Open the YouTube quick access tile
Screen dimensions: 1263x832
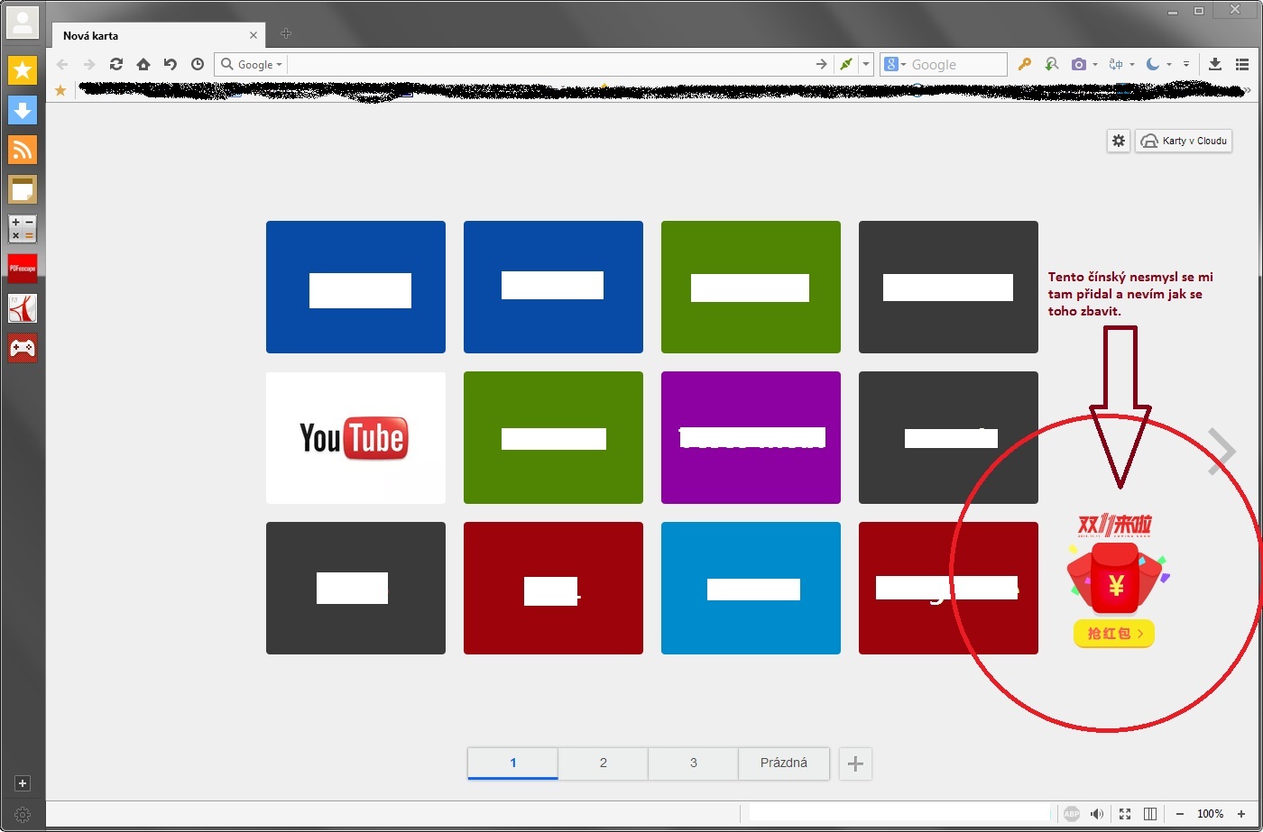[x=355, y=438]
